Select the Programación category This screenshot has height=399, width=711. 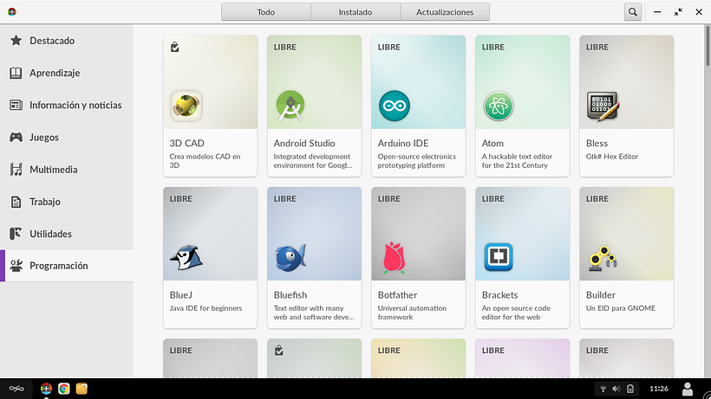(67, 266)
